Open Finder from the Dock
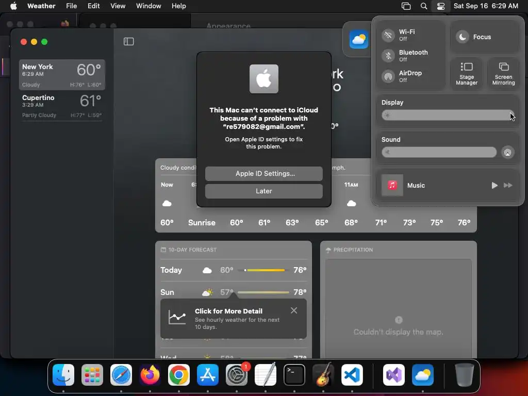528x396 pixels. [63, 375]
